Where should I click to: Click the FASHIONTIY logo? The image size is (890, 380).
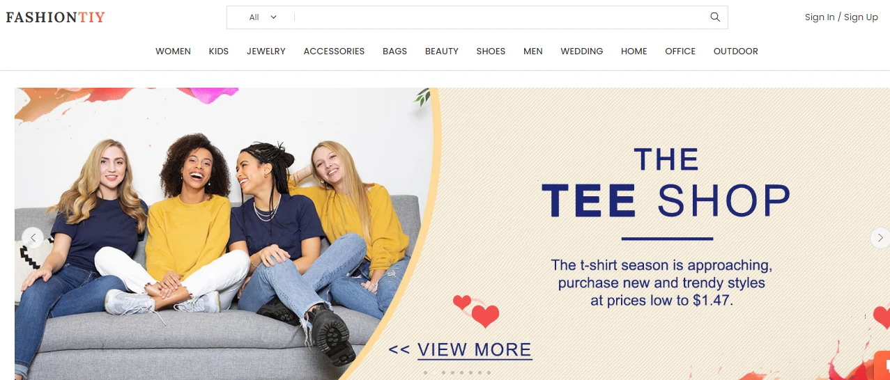[x=55, y=17]
